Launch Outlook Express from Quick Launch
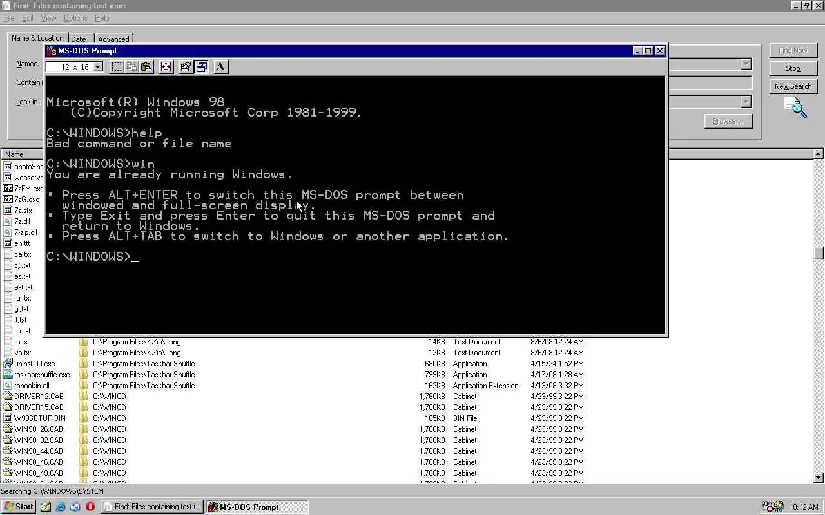 (75, 507)
